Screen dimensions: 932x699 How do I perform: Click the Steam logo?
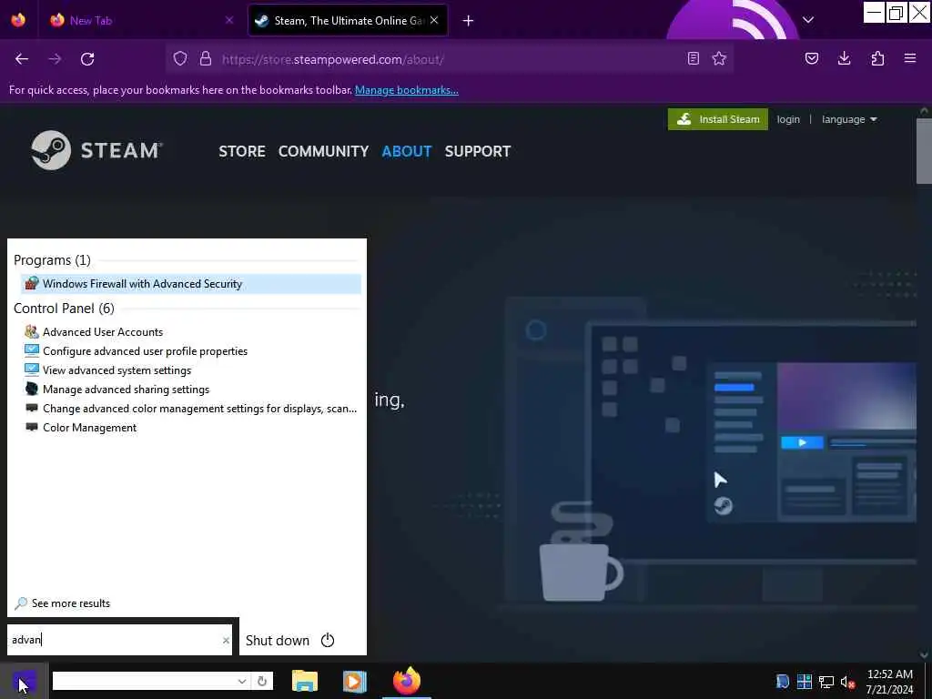click(x=96, y=150)
